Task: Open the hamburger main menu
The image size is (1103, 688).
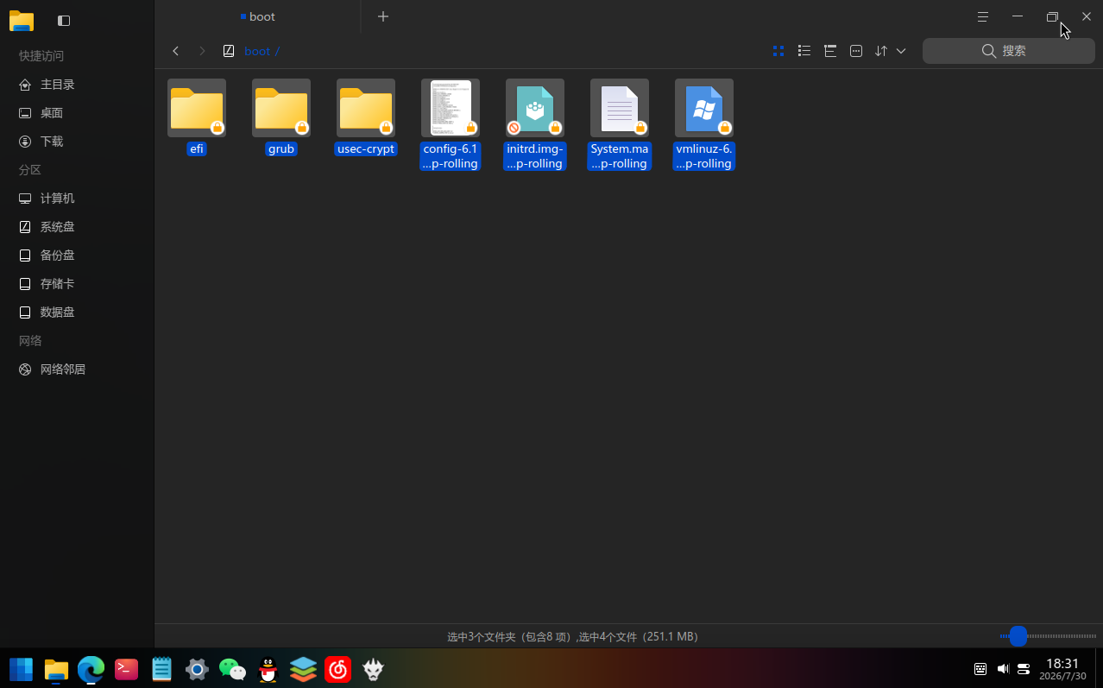Action: click(983, 16)
